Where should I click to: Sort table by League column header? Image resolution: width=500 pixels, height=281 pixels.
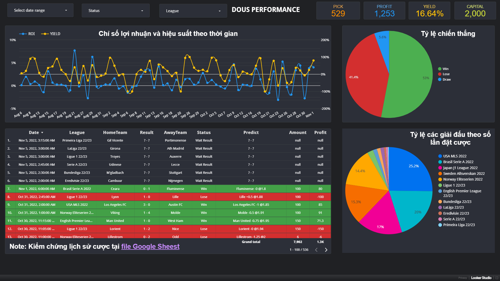point(77,133)
